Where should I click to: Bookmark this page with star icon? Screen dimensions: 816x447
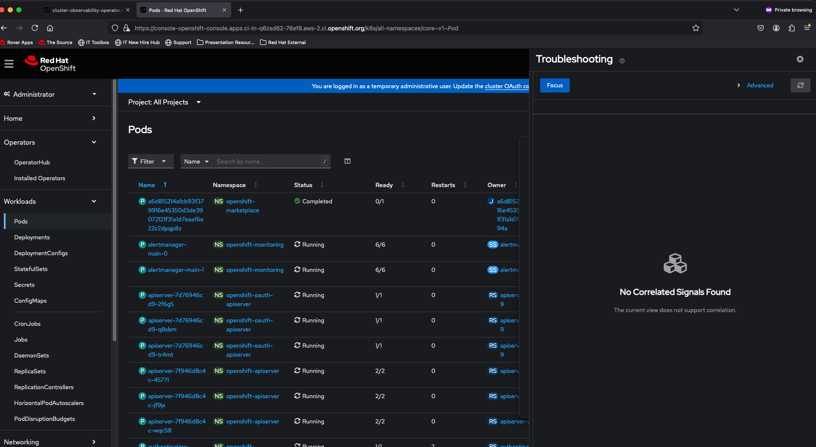696,28
